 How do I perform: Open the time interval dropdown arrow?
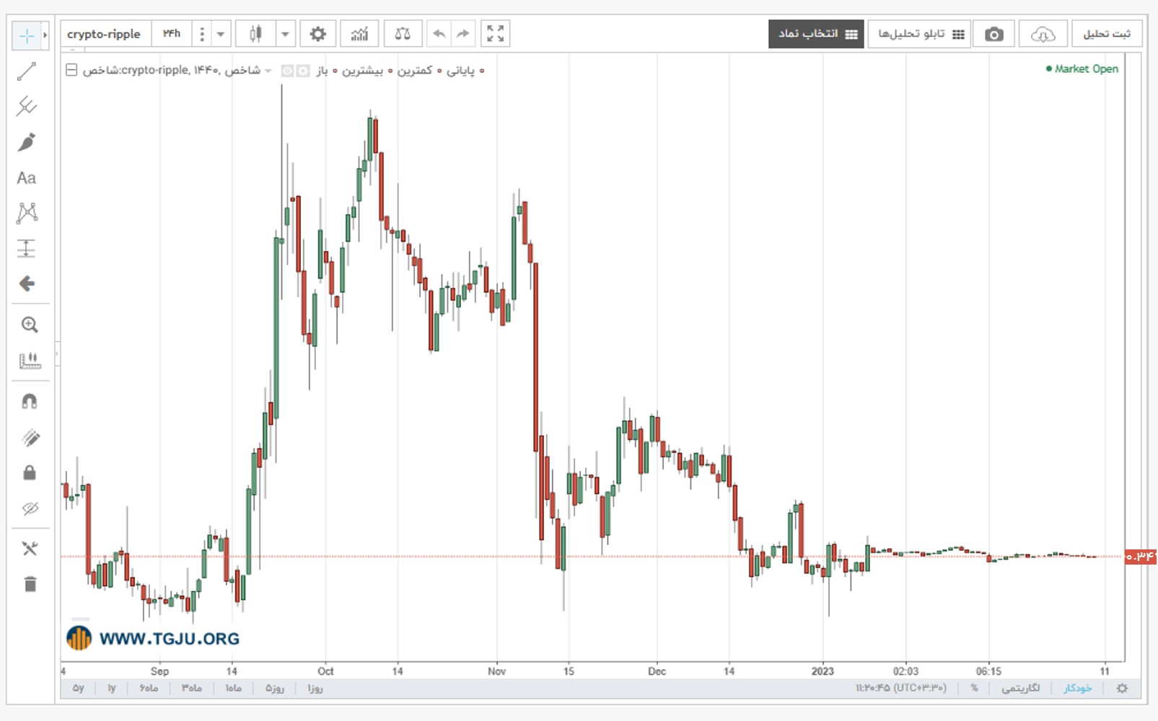(221, 34)
